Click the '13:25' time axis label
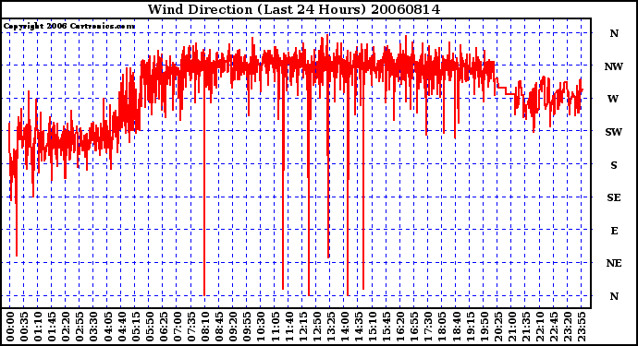The width and height of the screenshot is (638, 346). (330, 327)
